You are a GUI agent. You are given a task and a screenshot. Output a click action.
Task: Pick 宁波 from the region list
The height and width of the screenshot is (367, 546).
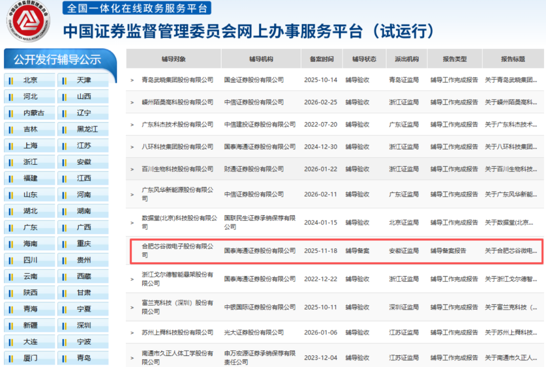83,342
